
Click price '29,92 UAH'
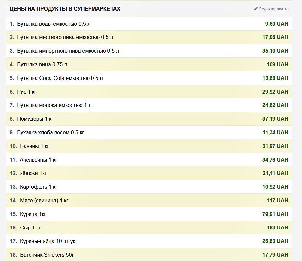click(x=275, y=92)
